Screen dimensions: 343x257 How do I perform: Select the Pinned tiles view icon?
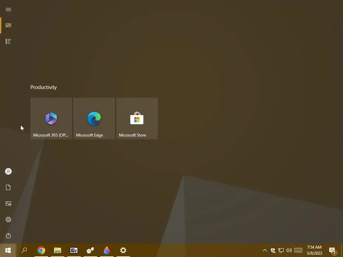tap(8, 25)
